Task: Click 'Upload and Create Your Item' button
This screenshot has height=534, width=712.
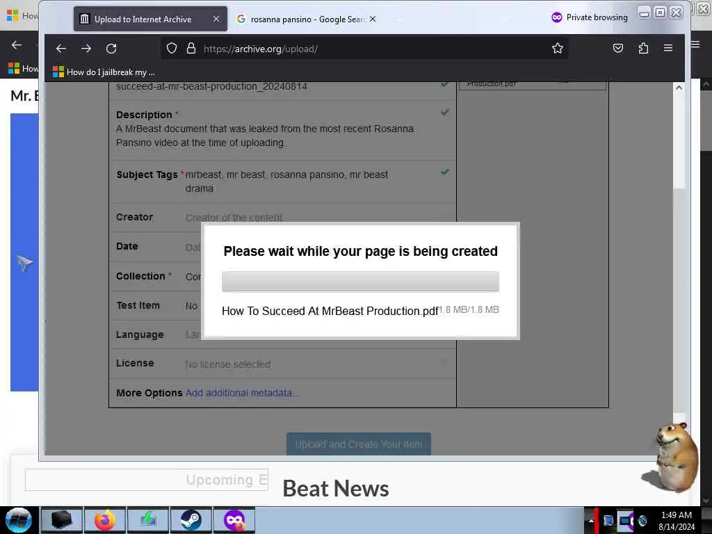Action: [358, 444]
